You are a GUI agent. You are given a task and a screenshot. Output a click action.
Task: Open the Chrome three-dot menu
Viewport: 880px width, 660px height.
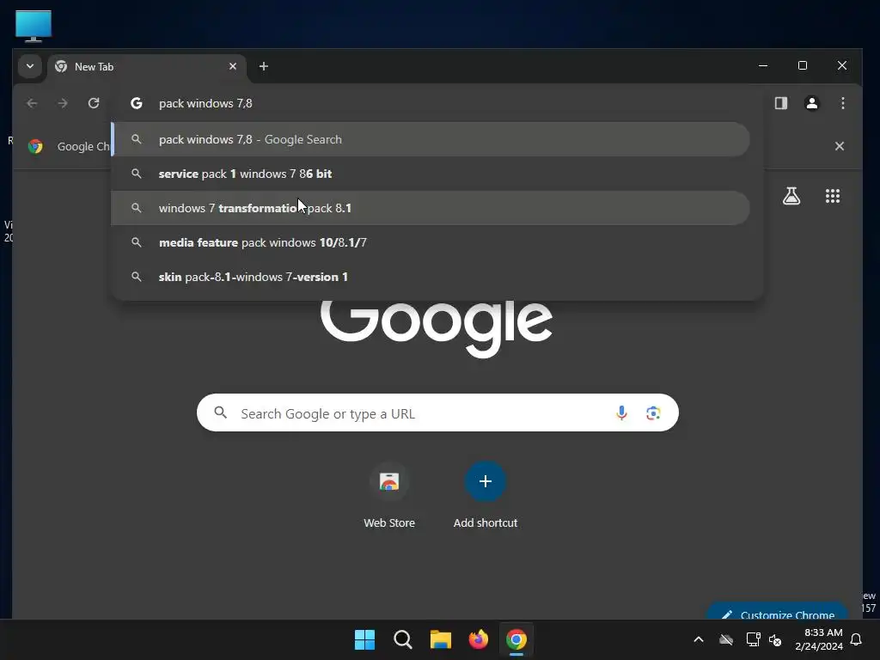(x=842, y=103)
